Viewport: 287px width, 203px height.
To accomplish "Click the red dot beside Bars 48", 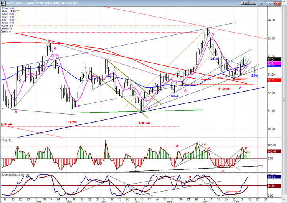I will [x=3, y=28].
